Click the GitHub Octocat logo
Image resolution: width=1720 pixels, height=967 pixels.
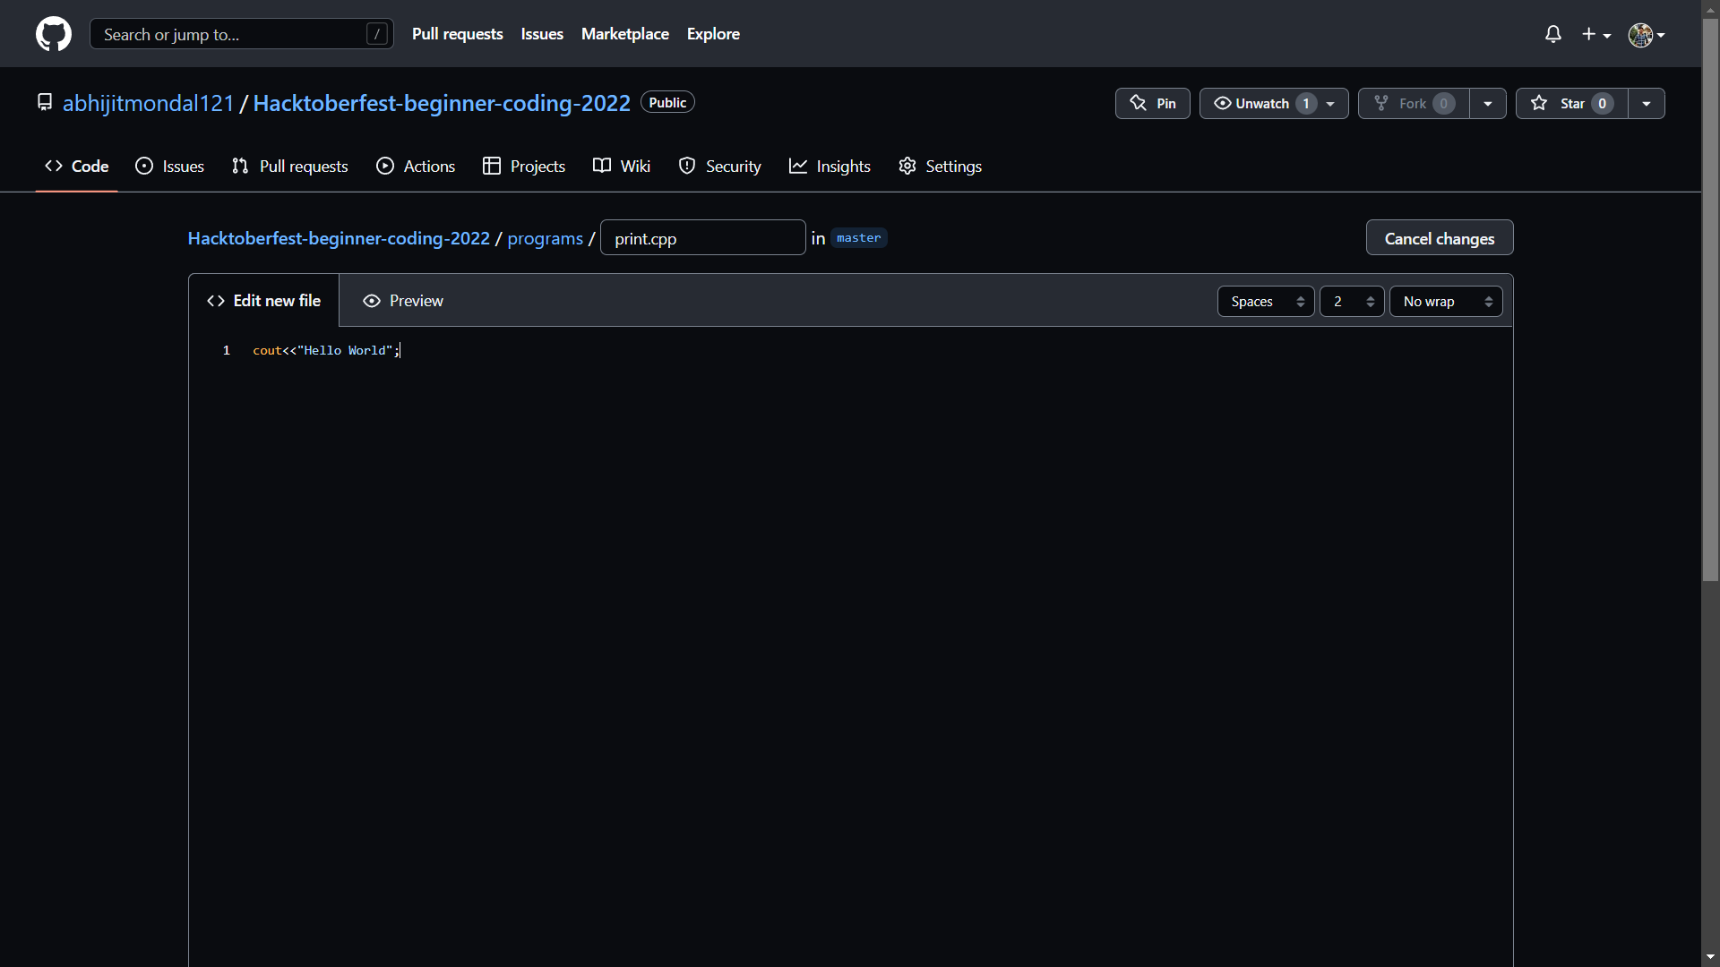click(54, 34)
